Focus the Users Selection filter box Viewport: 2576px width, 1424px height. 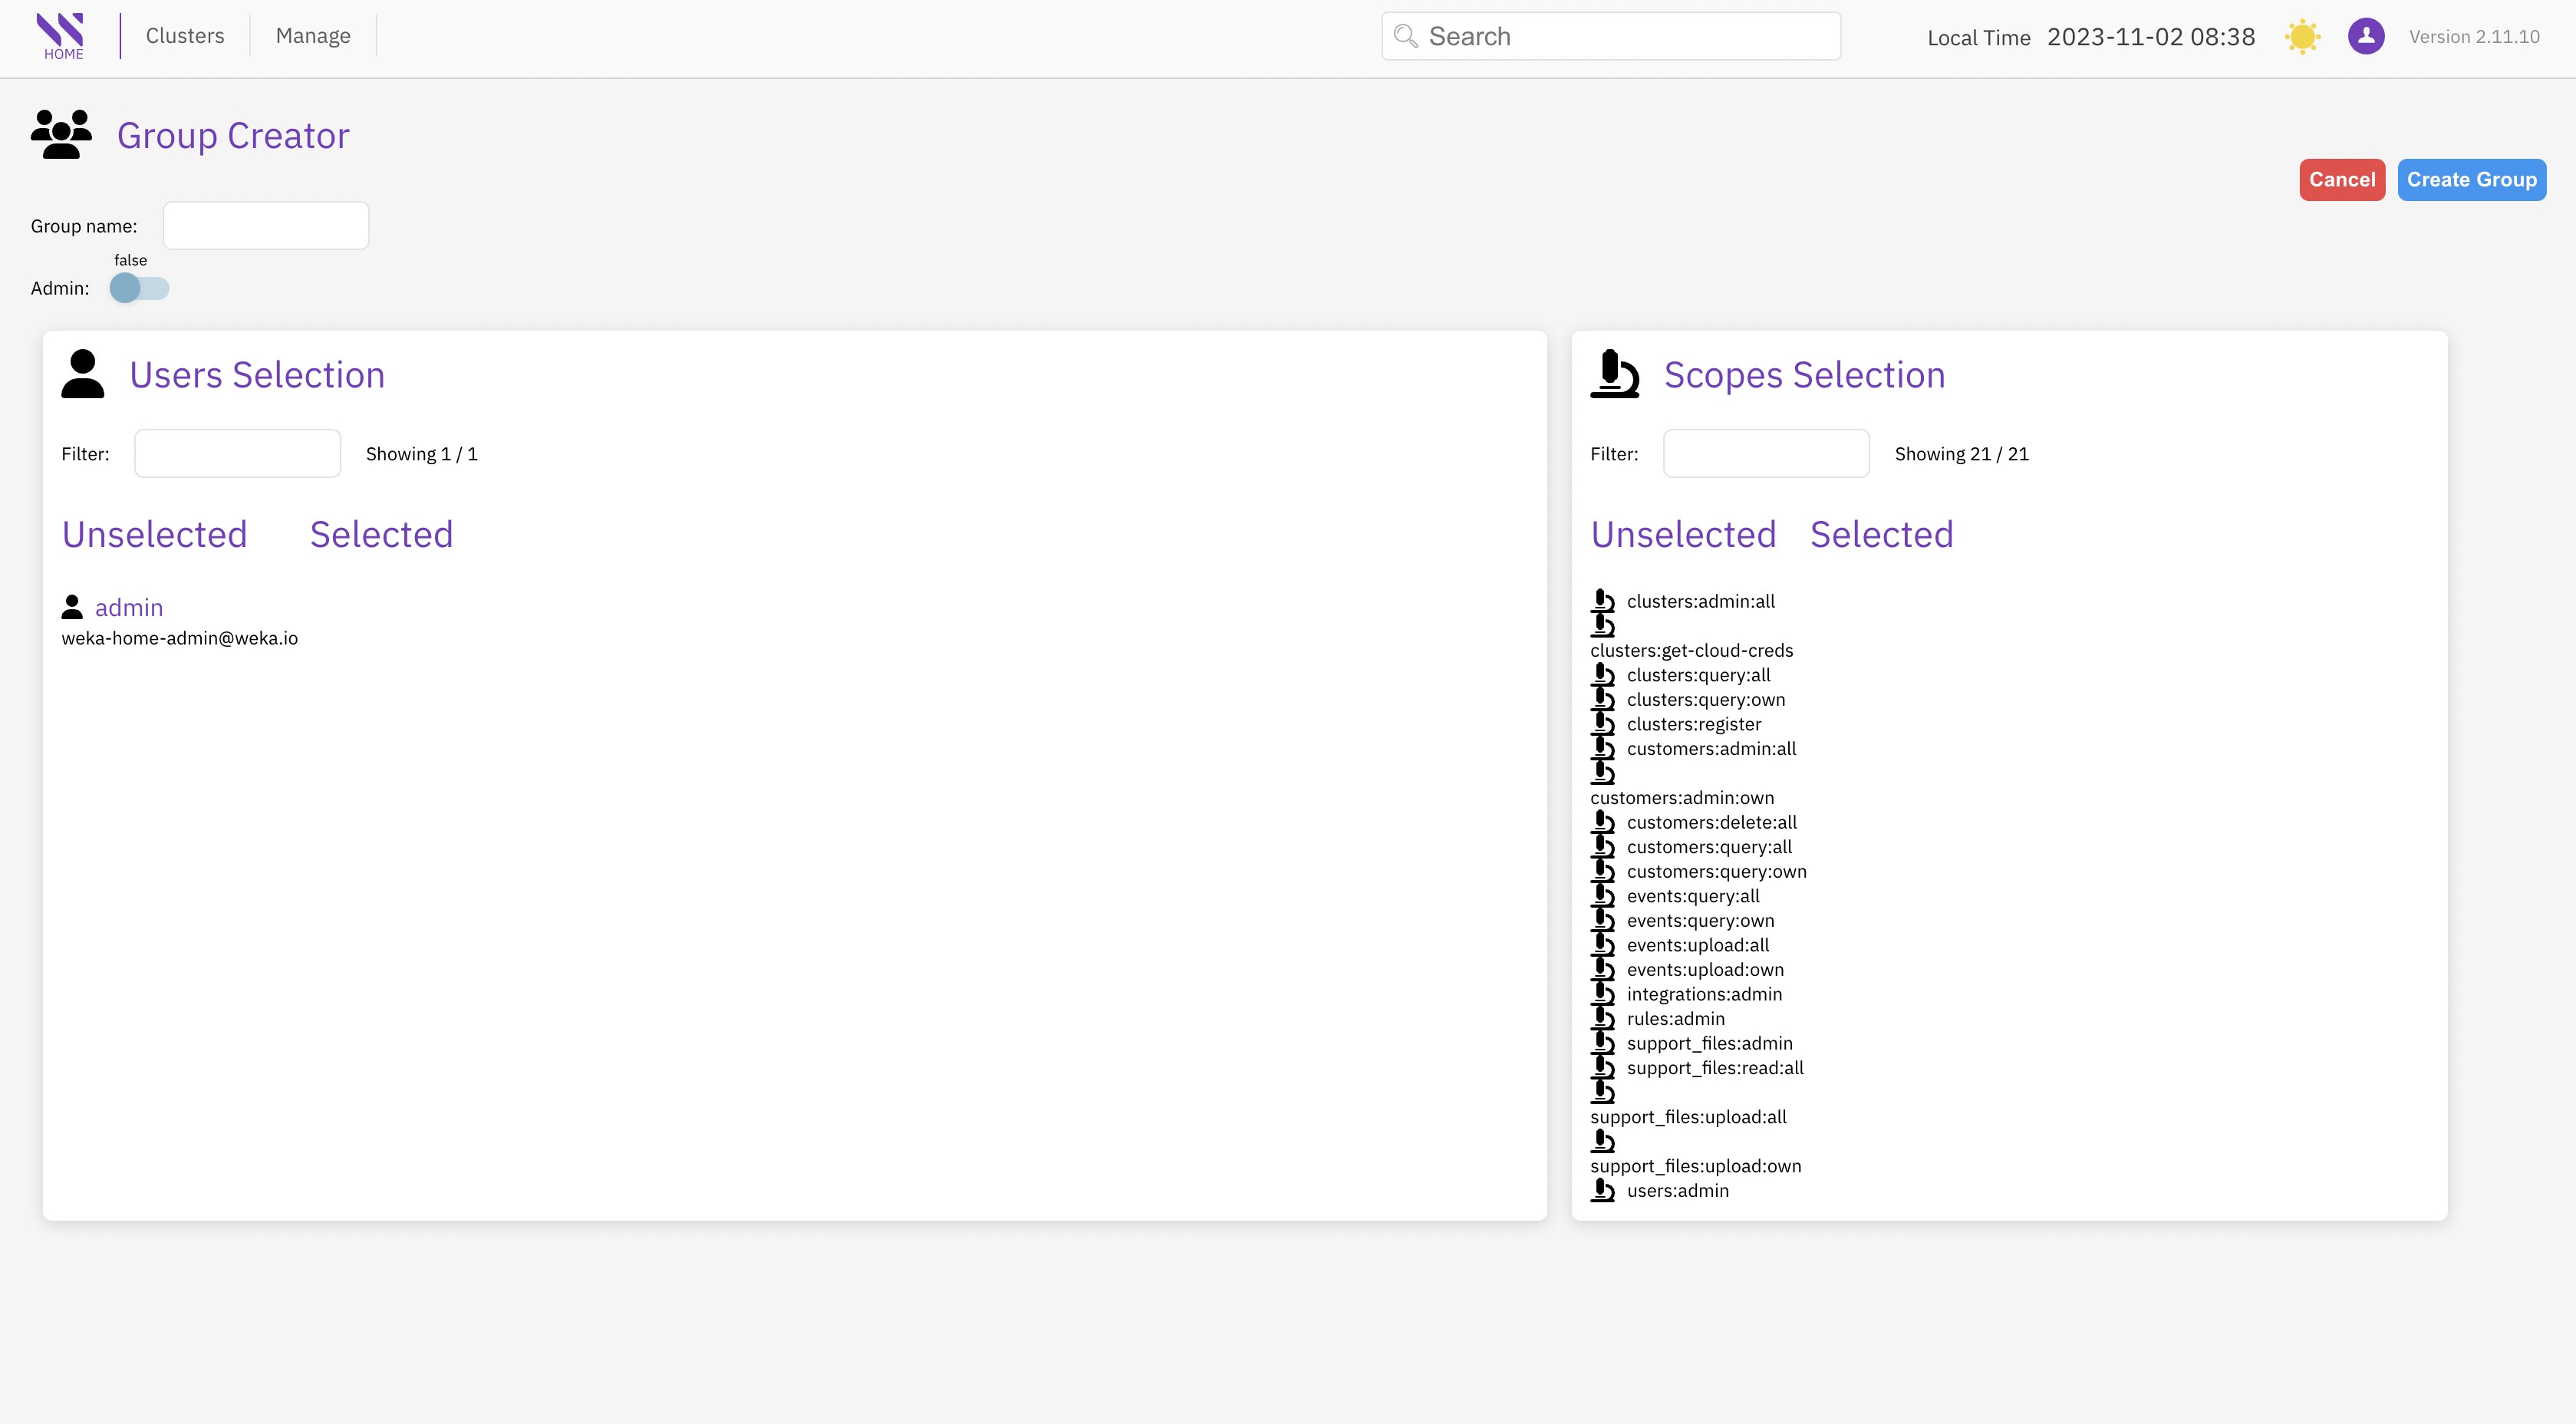coord(237,454)
